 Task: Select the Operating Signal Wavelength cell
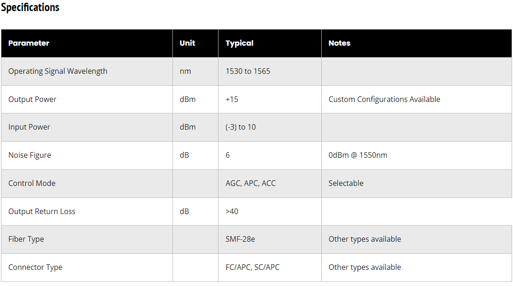point(58,71)
